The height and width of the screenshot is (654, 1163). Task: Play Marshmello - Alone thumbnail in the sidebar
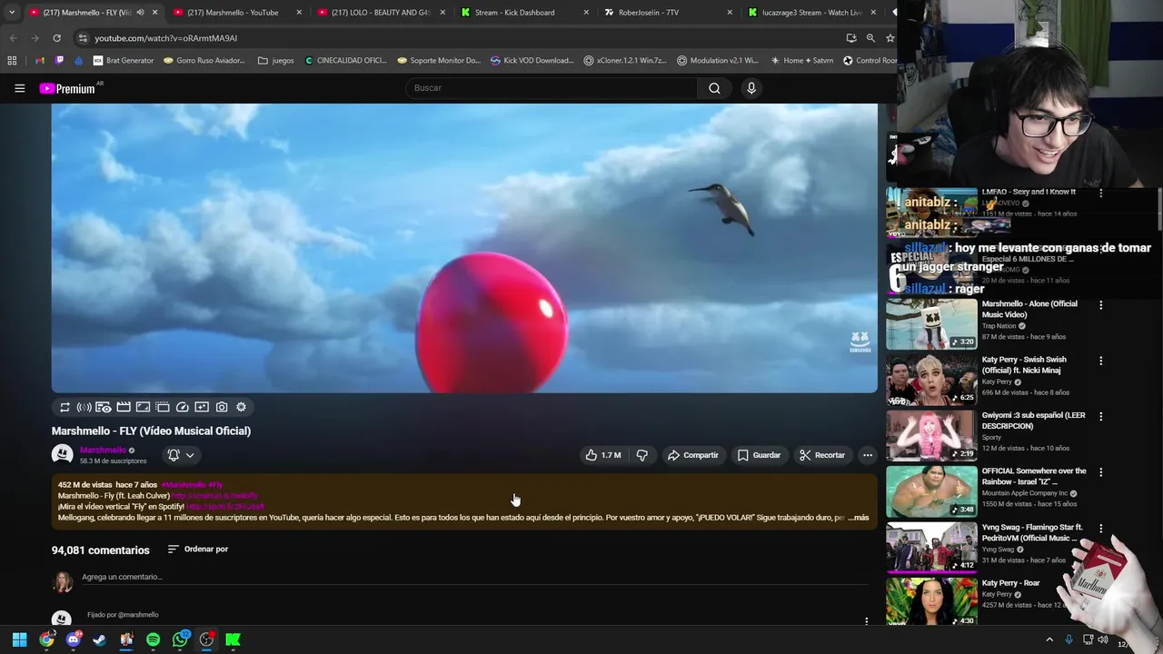931,324
